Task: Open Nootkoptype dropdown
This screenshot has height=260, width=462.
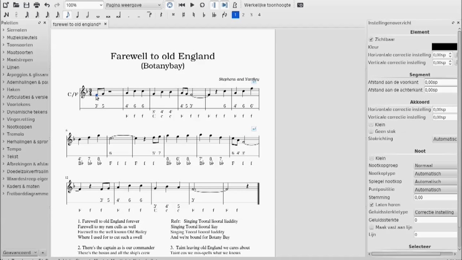Action: [436, 174]
